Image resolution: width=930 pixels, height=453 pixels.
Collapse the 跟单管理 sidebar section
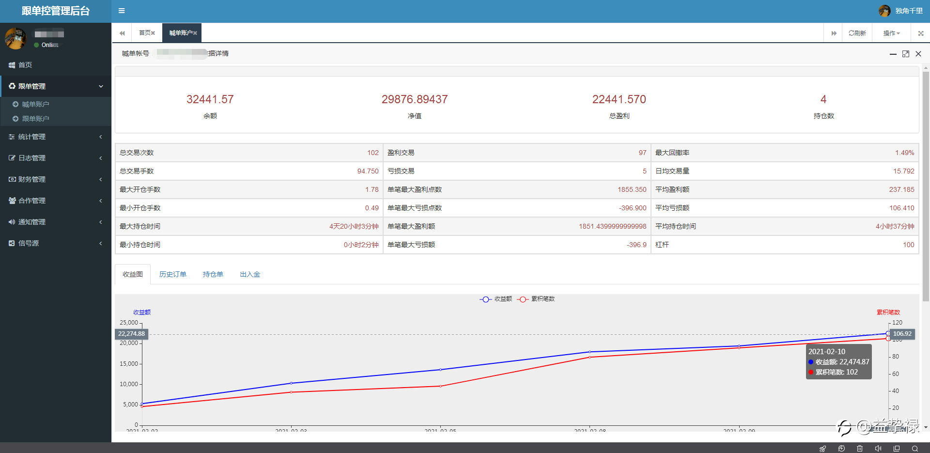coord(56,86)
